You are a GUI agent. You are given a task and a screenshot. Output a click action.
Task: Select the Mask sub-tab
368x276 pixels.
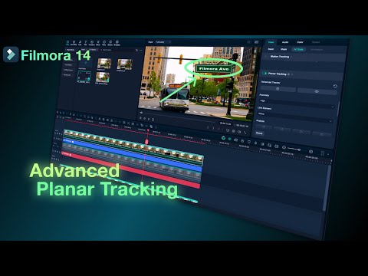(284, 49)
